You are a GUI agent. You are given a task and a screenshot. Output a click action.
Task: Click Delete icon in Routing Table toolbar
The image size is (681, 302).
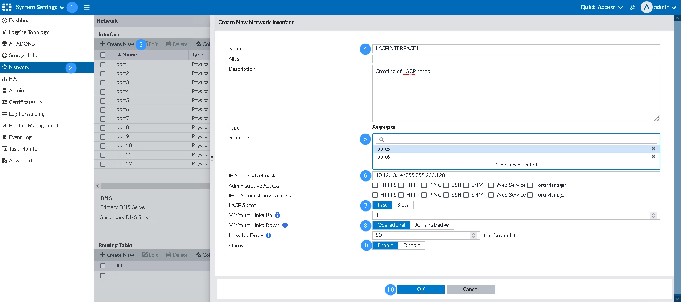click(169, 255)
